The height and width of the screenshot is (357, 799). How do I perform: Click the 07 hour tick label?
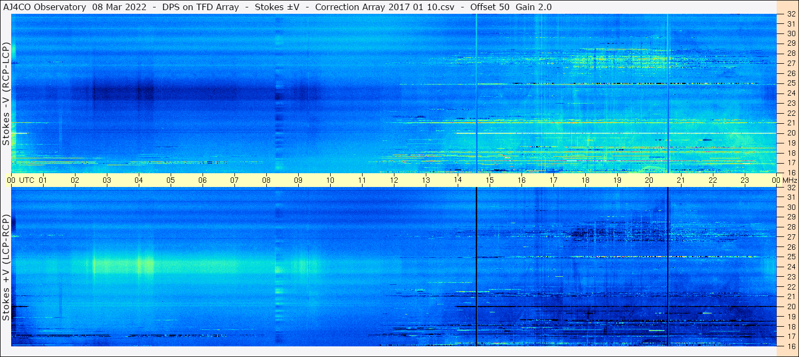tap(234, 180)
